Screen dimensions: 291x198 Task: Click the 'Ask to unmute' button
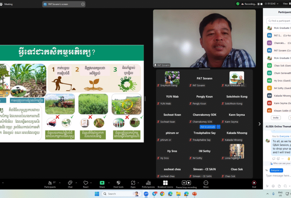click(x=208, y=127)
